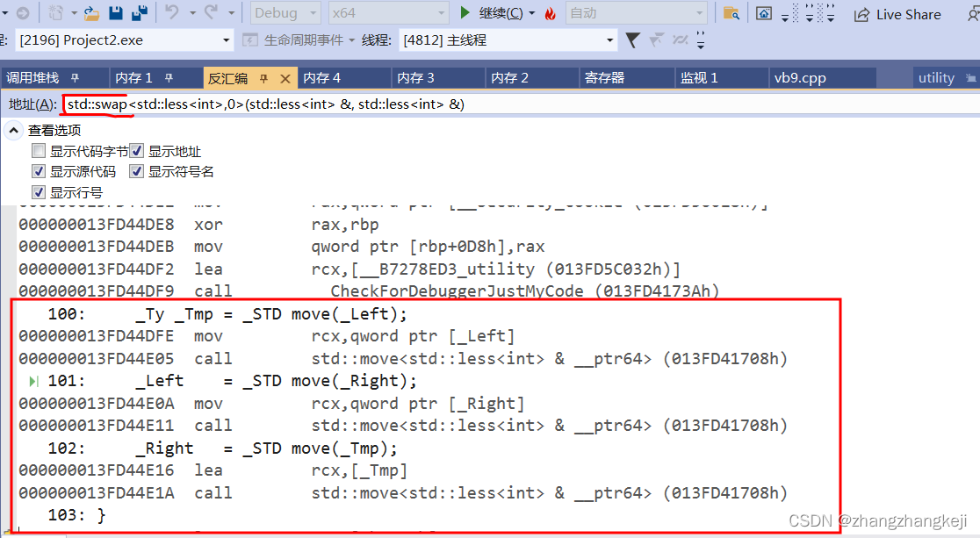Toggle 显示代码字节 checkbox
The height and width of the screenshot is (538, 980).
point(39,151)
